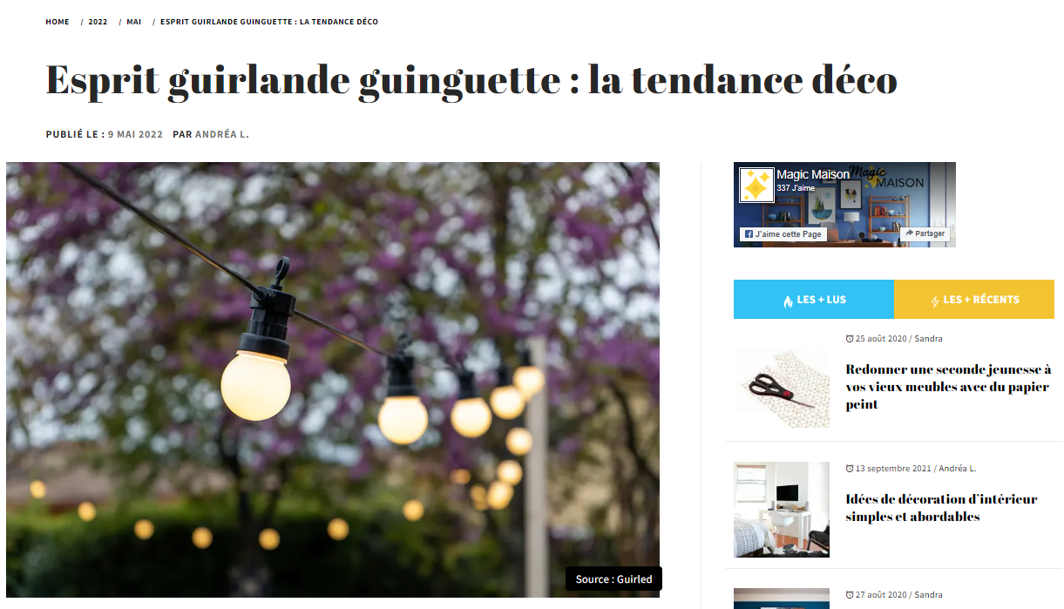Open the scissors wallpaper article thumbnail
Image resolution: width=1064 pixels, height=609 pixels.
point(782,389)
